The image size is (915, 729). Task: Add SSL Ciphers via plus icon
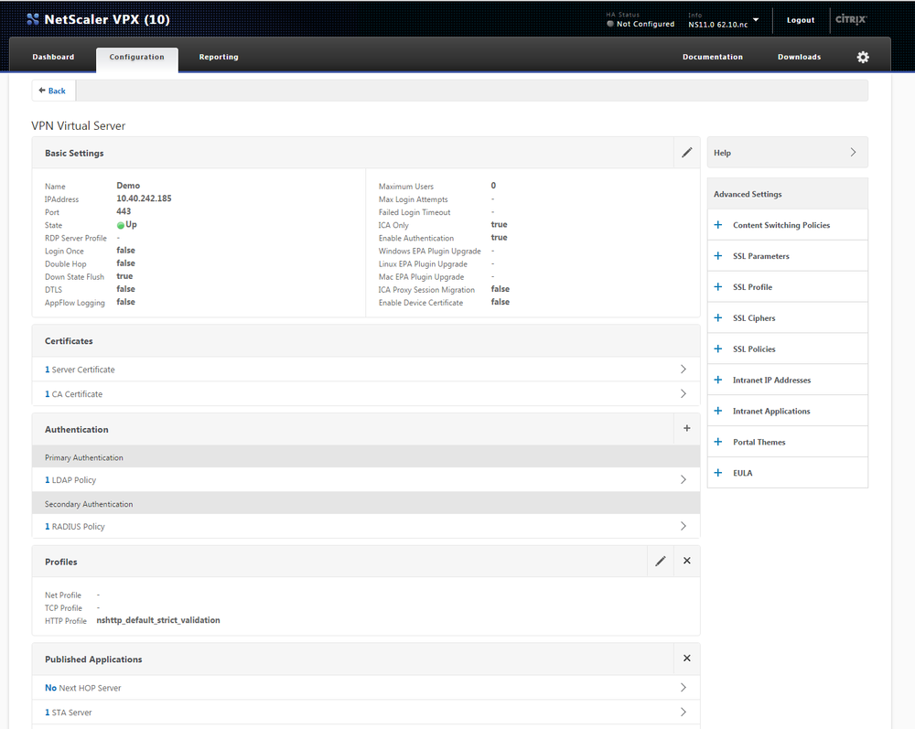point(717,317)
